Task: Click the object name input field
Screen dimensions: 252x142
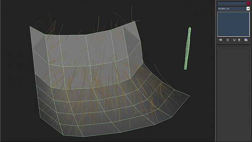Action: [231, 3]
